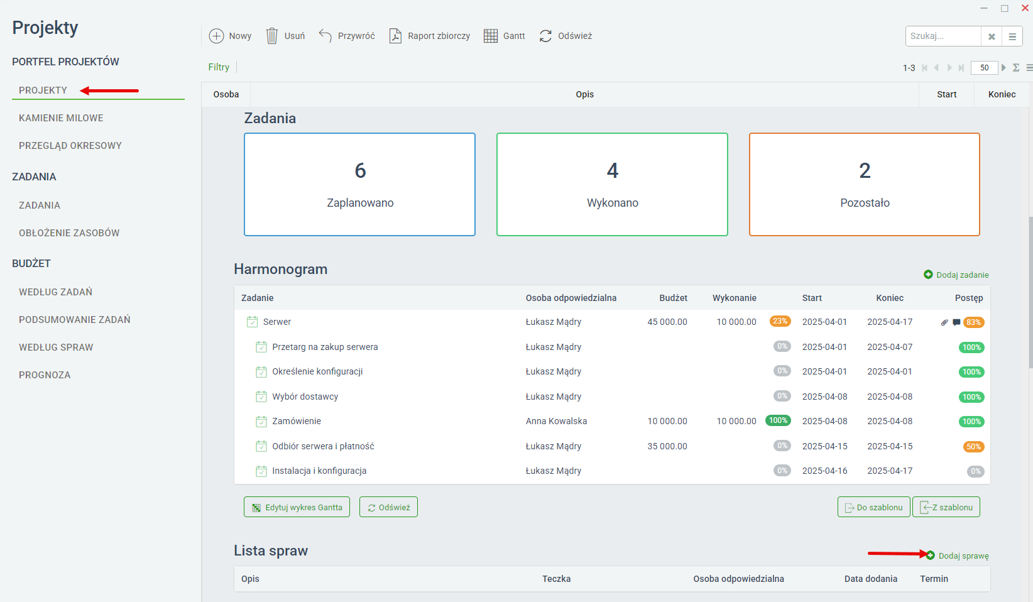Click the Pozostało tile showing 2
This screenshot has width=1033, height=602.
tap(865, 184)
